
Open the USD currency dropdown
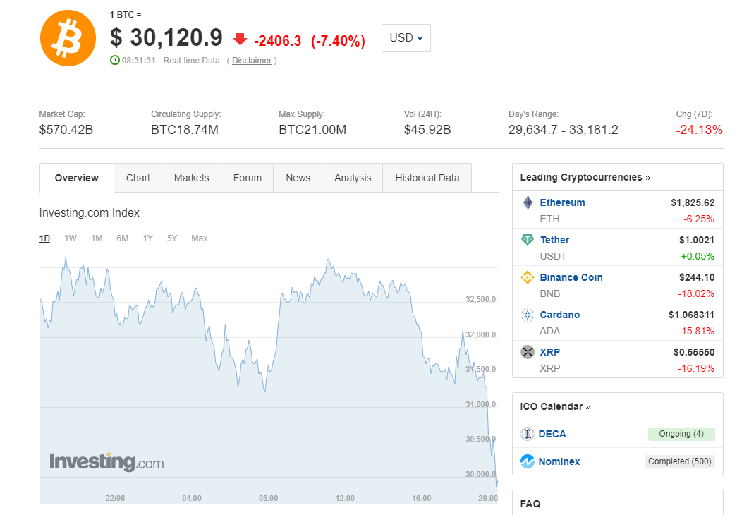click(x=406, y=38)
